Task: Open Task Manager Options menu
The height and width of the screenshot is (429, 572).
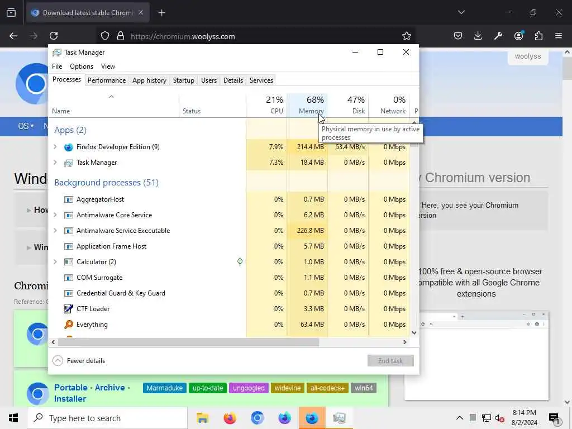Action: coord(82,66)
